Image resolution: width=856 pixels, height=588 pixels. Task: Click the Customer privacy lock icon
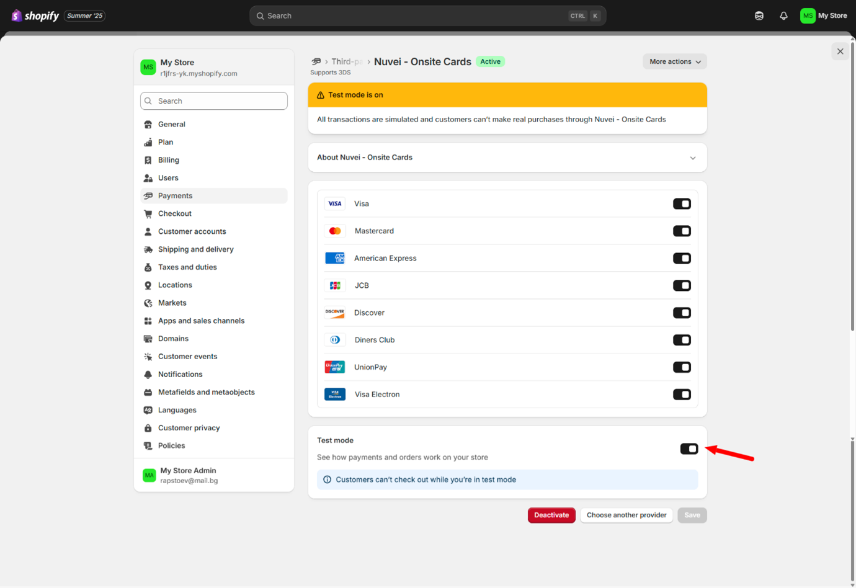[x=148, y=428]
